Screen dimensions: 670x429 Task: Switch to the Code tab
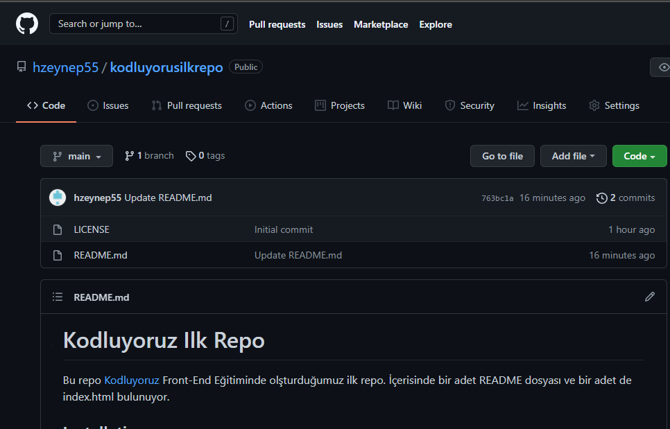point(46,105)
